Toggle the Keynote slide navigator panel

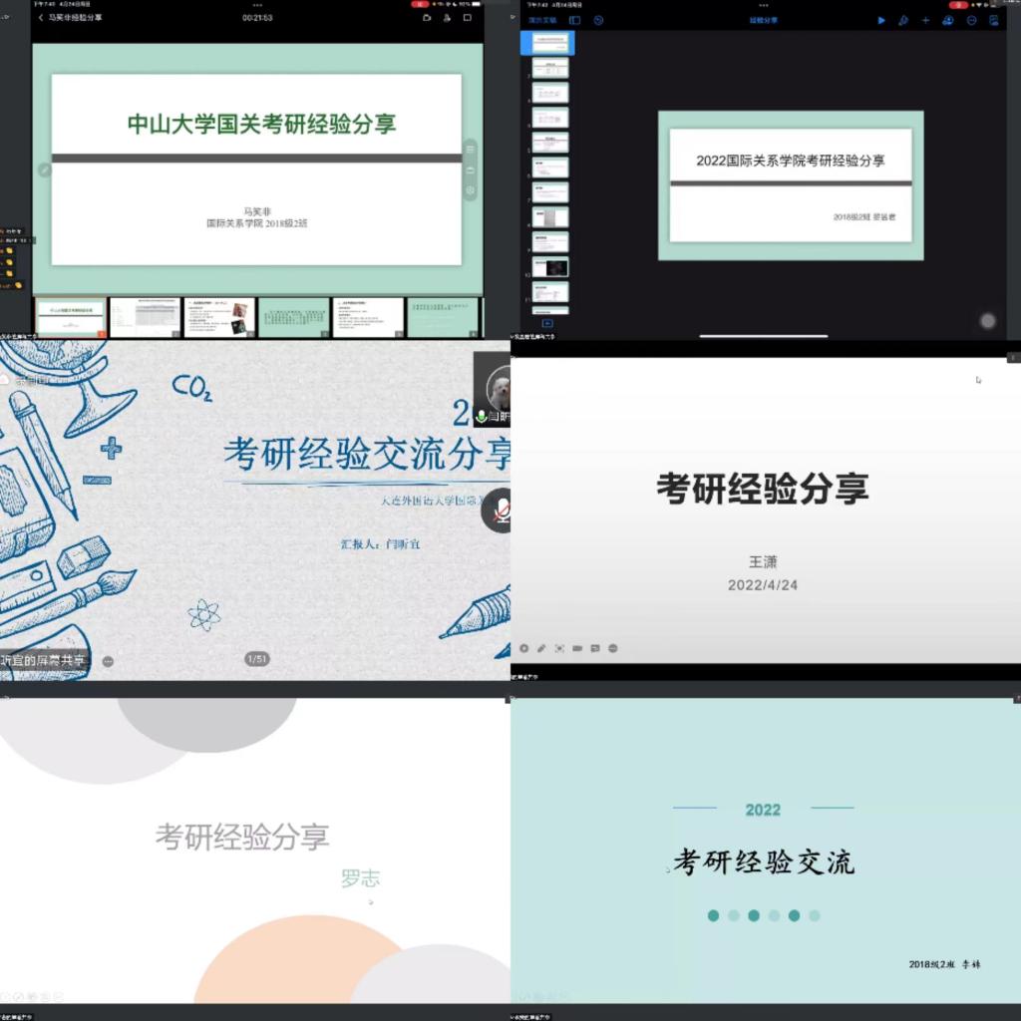click(x=574, y=20)
